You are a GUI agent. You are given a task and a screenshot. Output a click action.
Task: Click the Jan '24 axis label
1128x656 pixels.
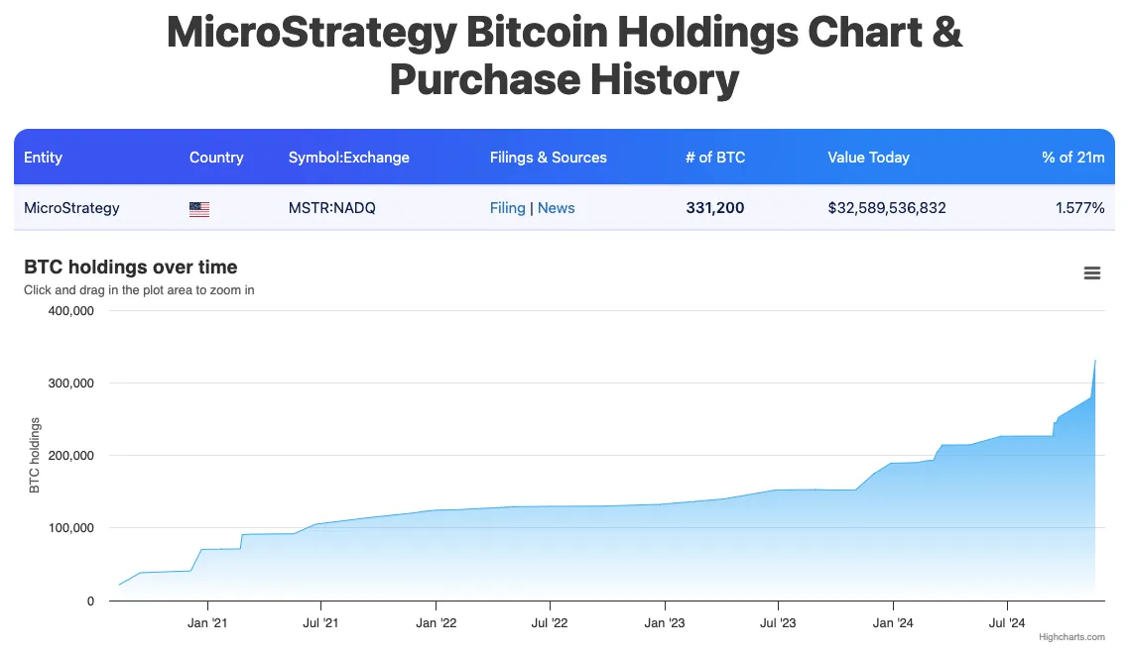[893, 622]
